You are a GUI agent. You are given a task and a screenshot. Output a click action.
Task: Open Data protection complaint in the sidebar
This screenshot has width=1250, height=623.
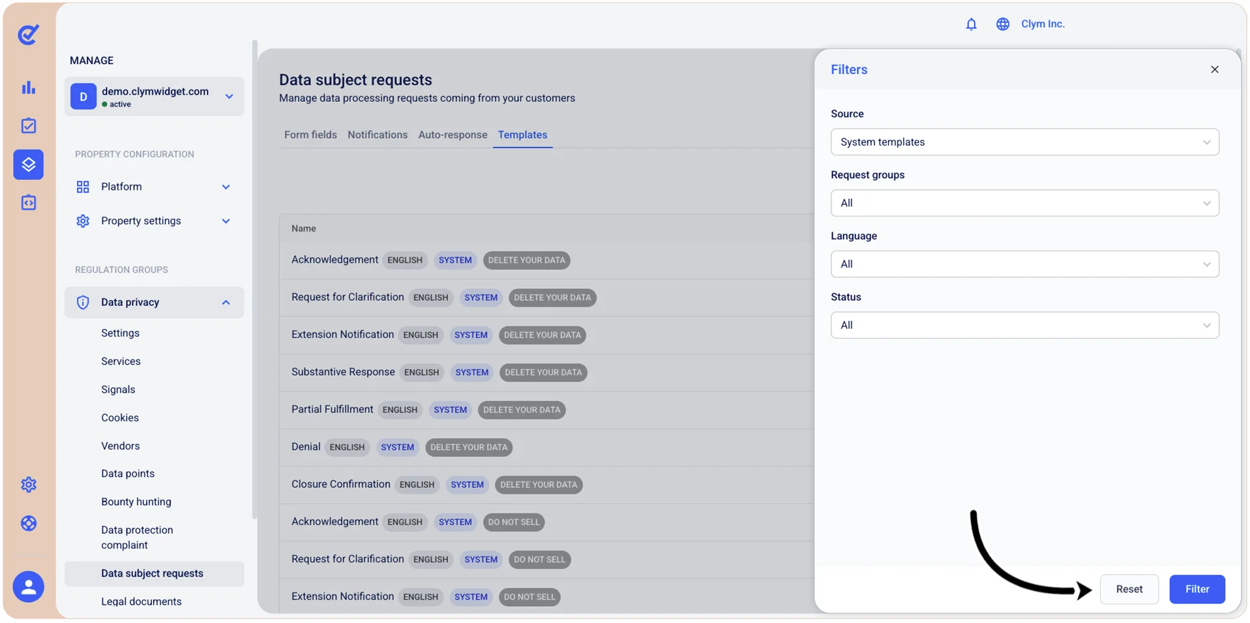(x=137, y=538)
